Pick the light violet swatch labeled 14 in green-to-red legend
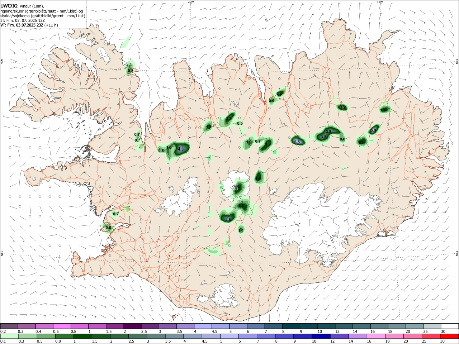The width and height of the screenshot is (459, 344). [x=357, y=336]
